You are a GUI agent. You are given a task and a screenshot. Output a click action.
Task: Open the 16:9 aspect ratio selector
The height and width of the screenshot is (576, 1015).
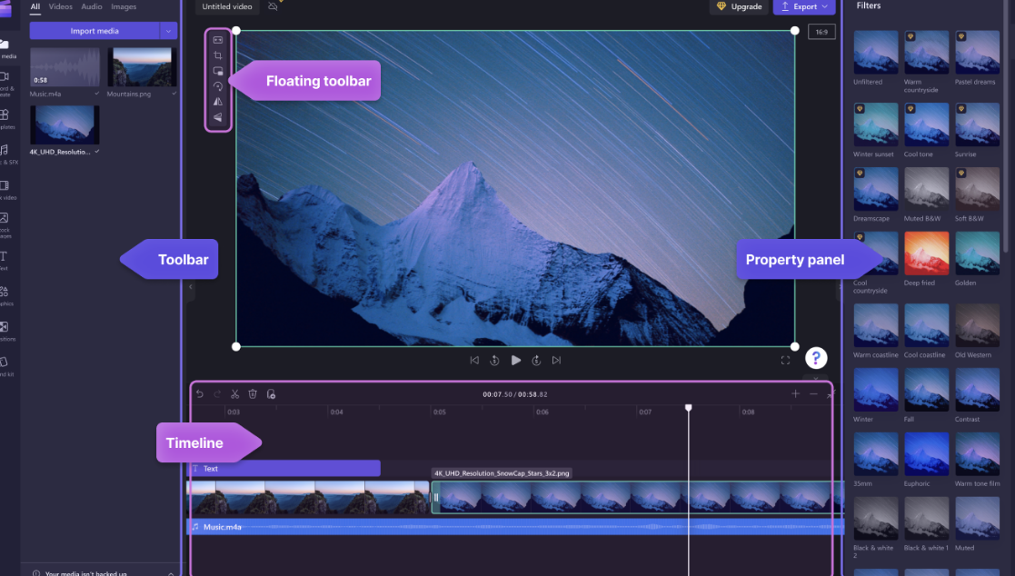(821, 33)
